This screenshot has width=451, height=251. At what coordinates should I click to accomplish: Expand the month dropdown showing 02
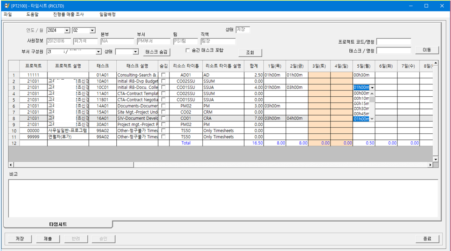(x=93, y=31)
